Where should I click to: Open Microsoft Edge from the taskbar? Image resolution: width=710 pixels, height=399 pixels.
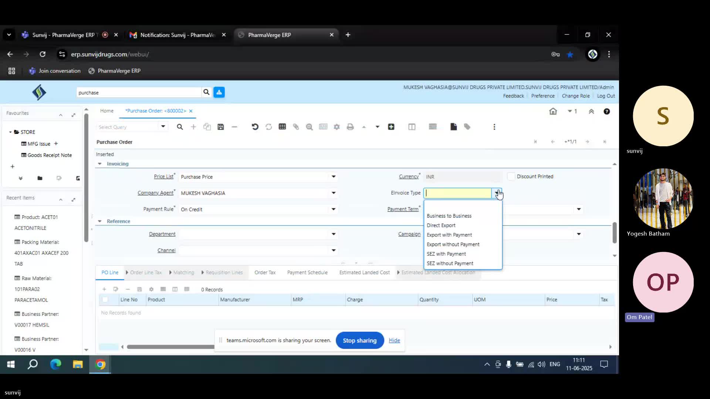click(55, 365)
